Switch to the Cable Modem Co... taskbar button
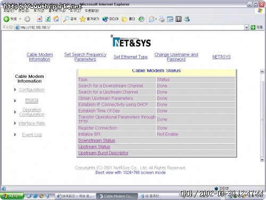Image resolution: width=266 pixels, height=200 pixels. (117, 196)
